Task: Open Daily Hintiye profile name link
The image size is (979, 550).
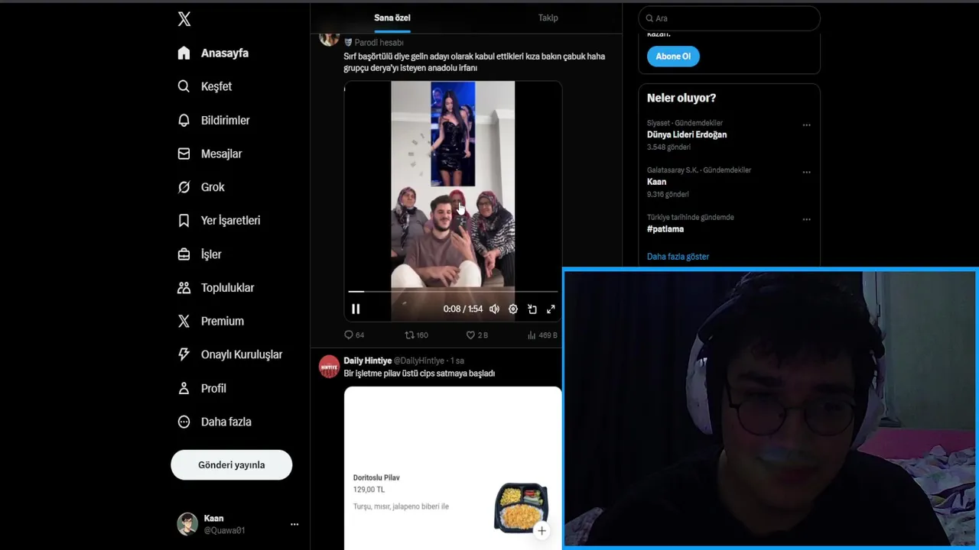Action: tap(367, 361)
